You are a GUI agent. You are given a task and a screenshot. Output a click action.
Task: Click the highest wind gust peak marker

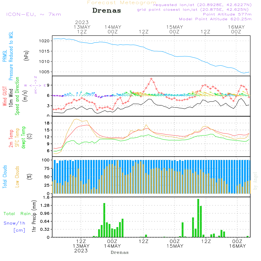151,79
